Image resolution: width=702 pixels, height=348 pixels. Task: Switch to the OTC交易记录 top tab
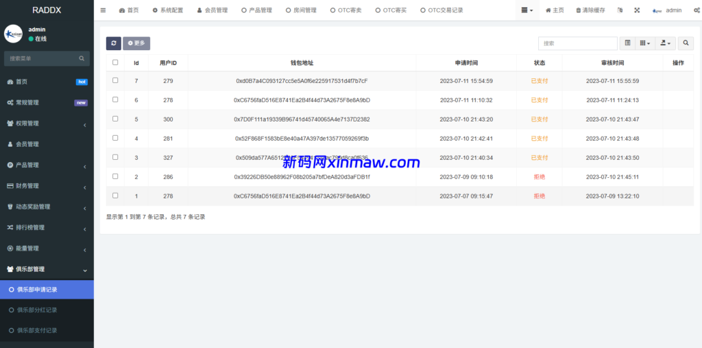coord(442,10)
